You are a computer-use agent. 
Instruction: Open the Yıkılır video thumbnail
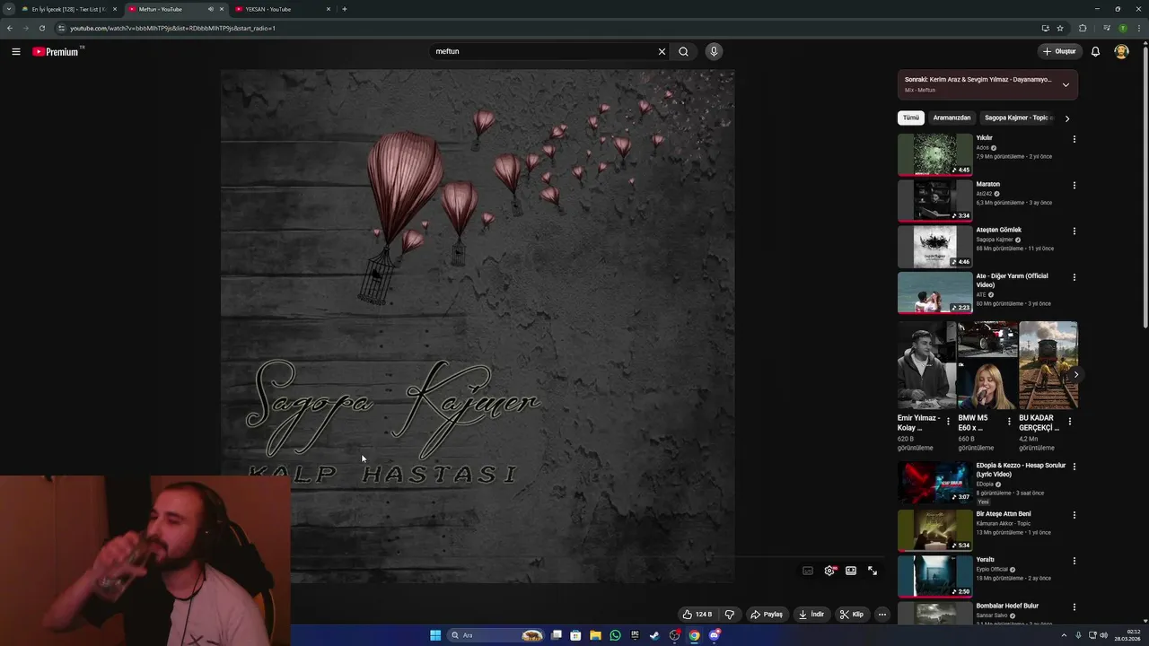(x=934, y=154)
